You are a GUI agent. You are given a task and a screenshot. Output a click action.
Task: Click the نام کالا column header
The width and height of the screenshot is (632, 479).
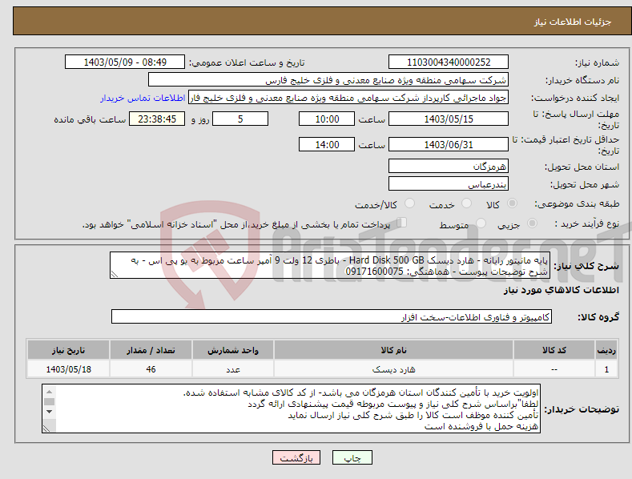pyautogui.click(x=393, y=350)
